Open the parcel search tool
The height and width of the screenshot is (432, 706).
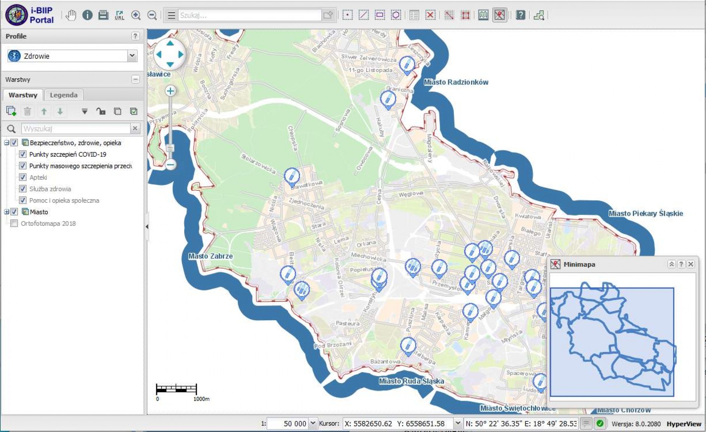point(539,15)
